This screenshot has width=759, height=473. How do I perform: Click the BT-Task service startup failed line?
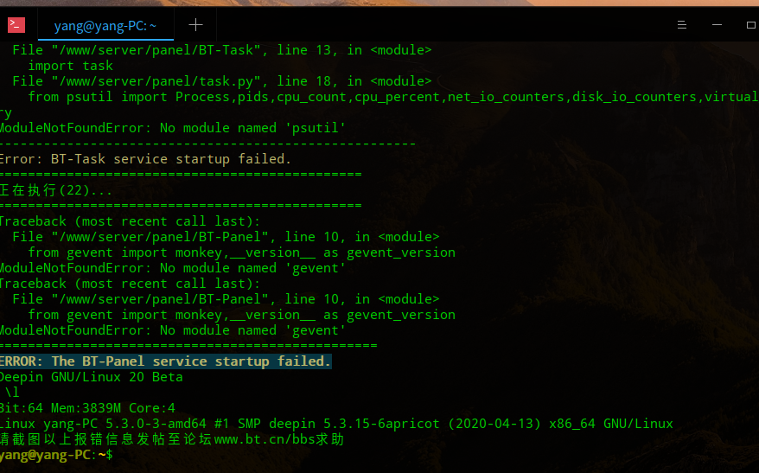tap(145, 159)
